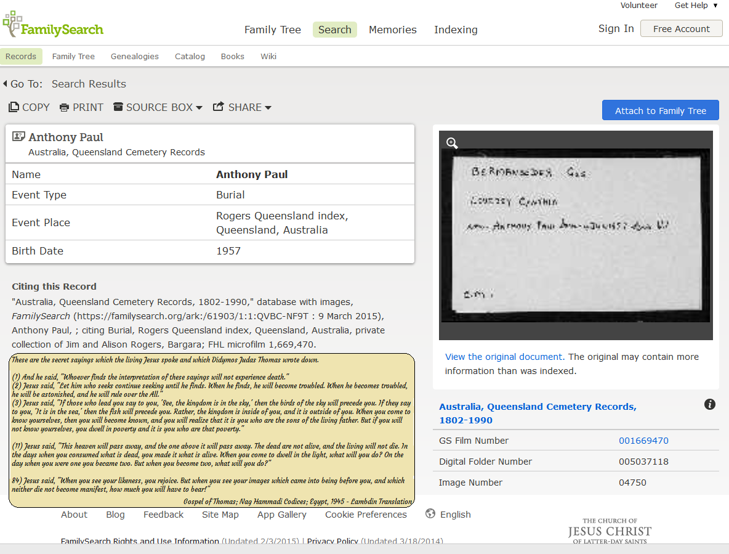Click the FamilySearch tree logo

point(53,25)
